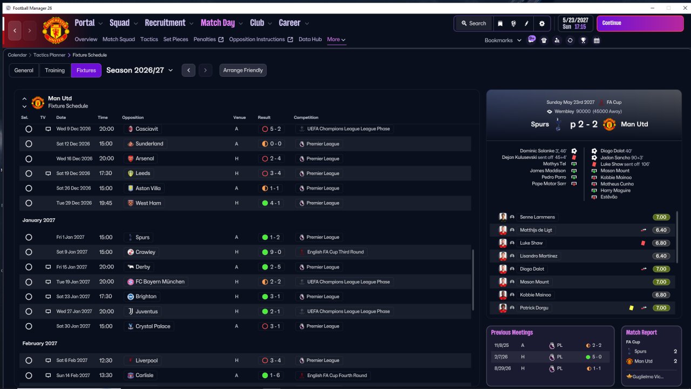Click Patrick Dorgu's yellow card icon
This screenshot has height=389, width=691.
(631, 308)
